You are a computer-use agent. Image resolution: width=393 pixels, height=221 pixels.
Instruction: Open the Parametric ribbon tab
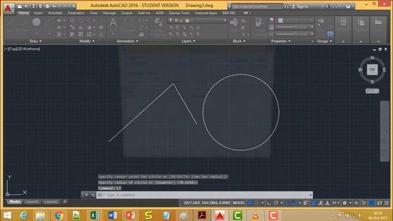pos(76,13)
